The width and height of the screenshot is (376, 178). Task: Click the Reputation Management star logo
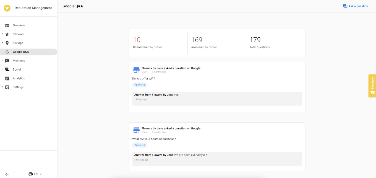tap(7, 8)
